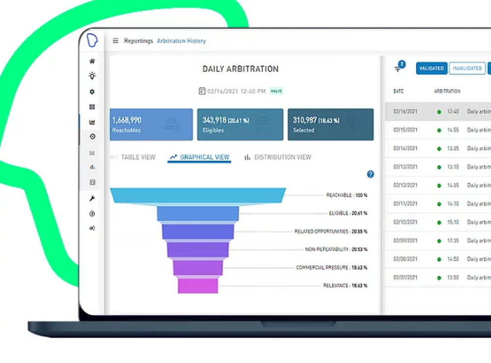491x363 pixels.
Task: Open the circled question icon in sidebar
Action: pyautogui.click(x=92, y=214)
